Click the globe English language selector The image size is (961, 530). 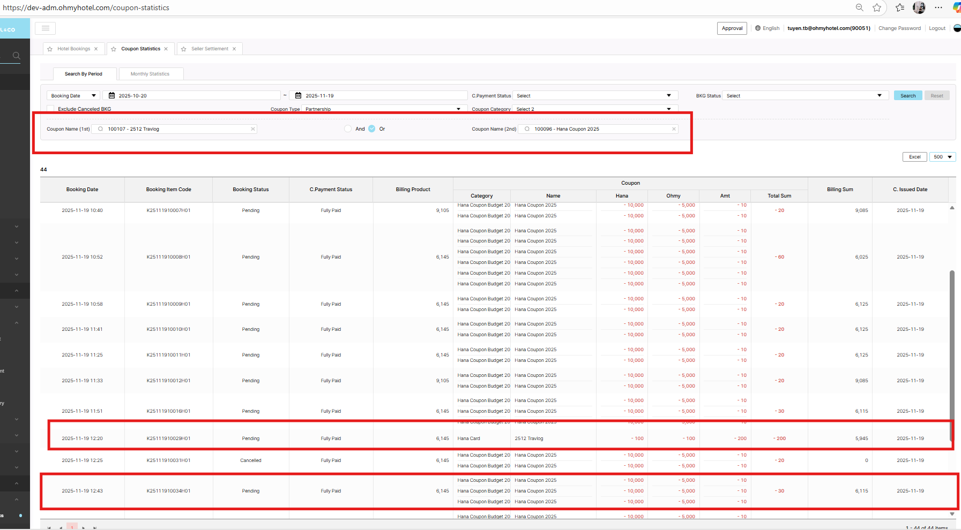(767, 28)
